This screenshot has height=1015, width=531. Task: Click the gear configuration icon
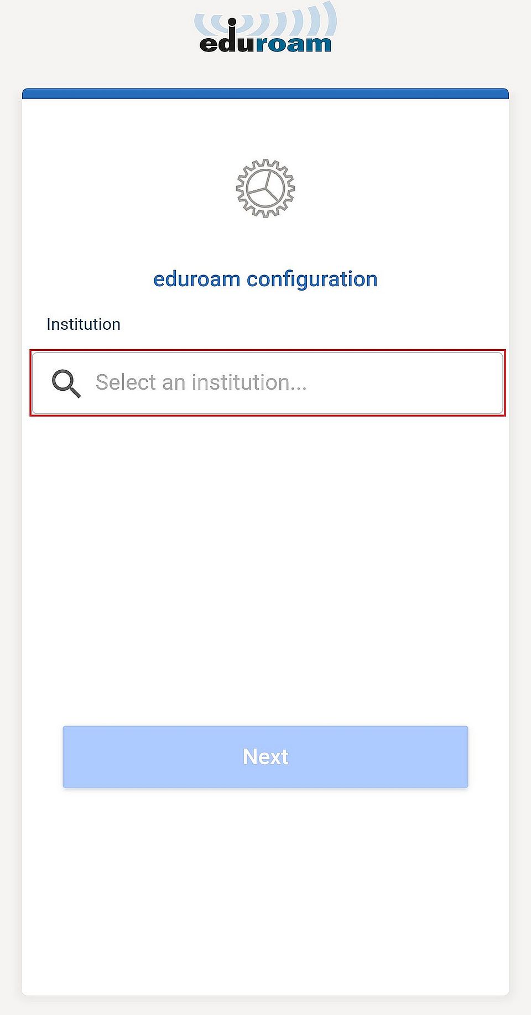click(265, 188)
